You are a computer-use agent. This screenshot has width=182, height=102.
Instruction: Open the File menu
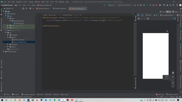point(5,2)
